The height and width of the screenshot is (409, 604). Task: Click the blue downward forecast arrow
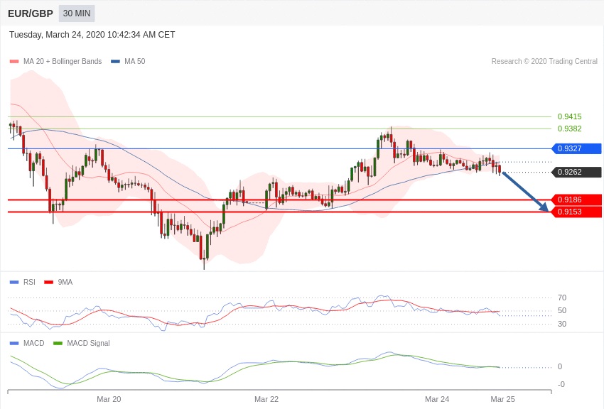pos(526,192)
